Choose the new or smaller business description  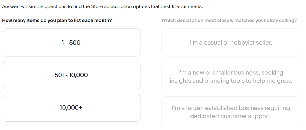[x=231, y=77]
